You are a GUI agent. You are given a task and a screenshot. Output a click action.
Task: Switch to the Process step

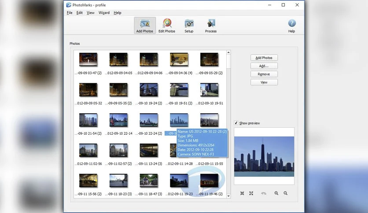211,26
